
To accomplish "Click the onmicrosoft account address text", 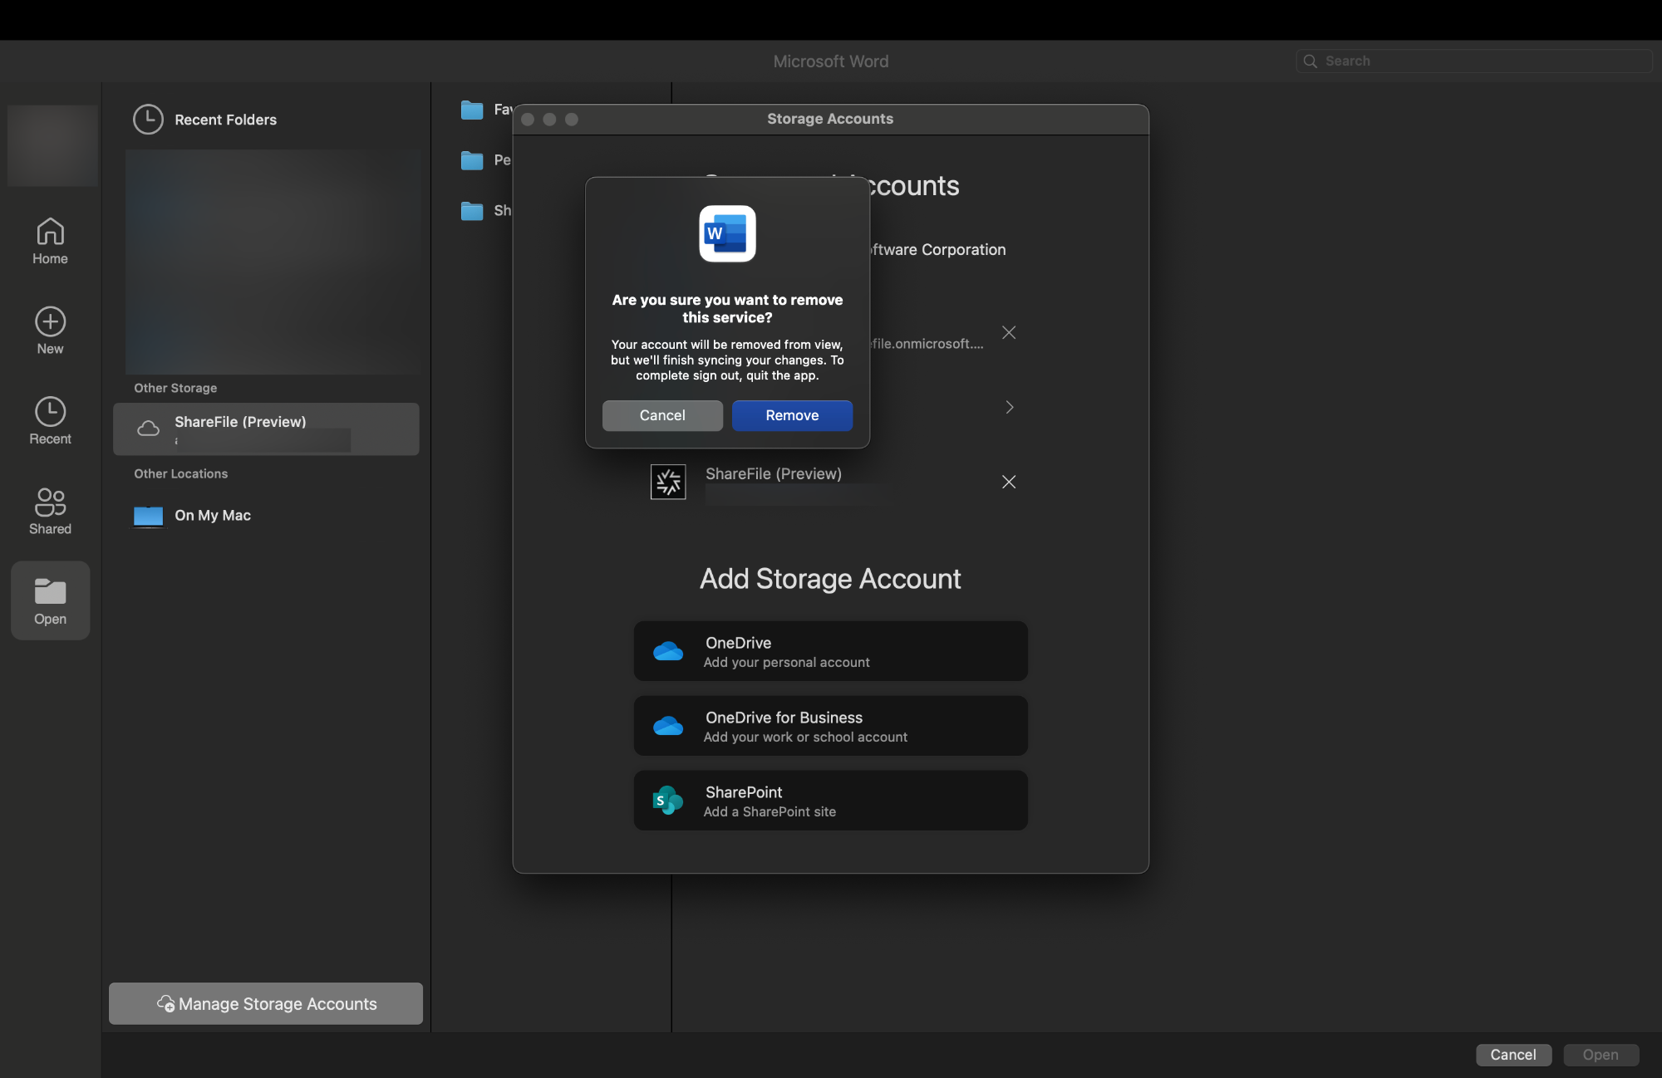I will coord(927,344).
